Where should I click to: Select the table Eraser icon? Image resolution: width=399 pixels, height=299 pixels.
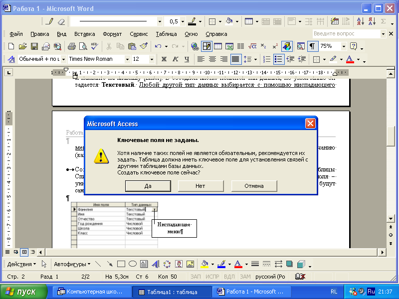tap(61, 21)
